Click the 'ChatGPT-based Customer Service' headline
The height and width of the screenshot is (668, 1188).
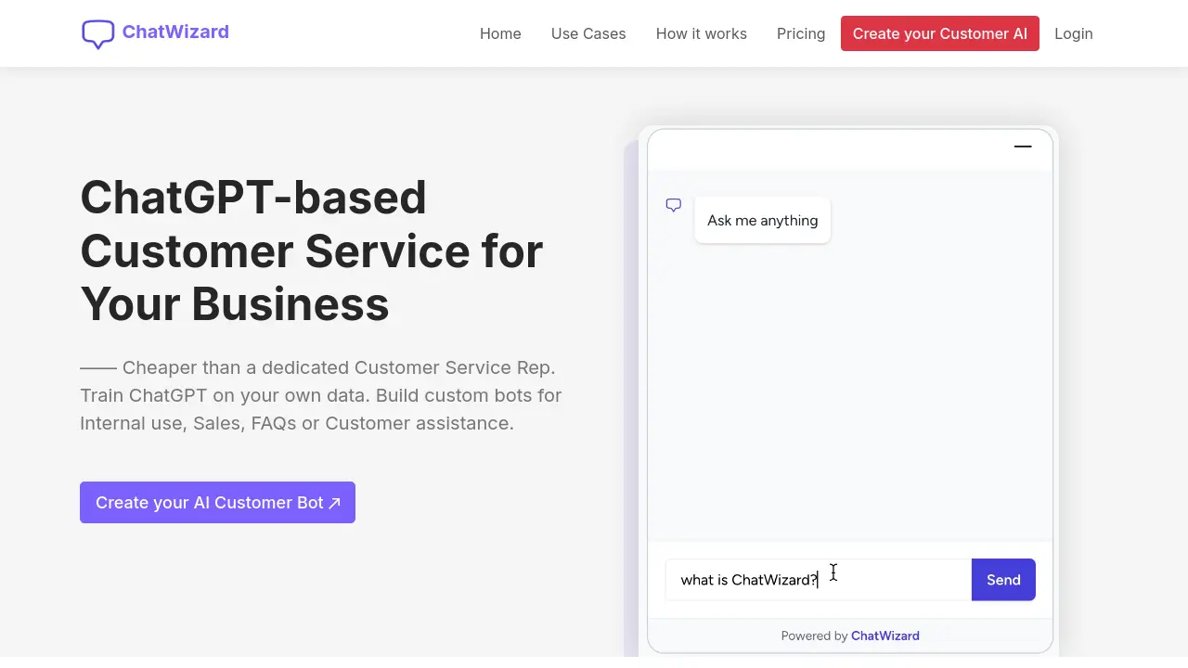[x=312, y=250]
